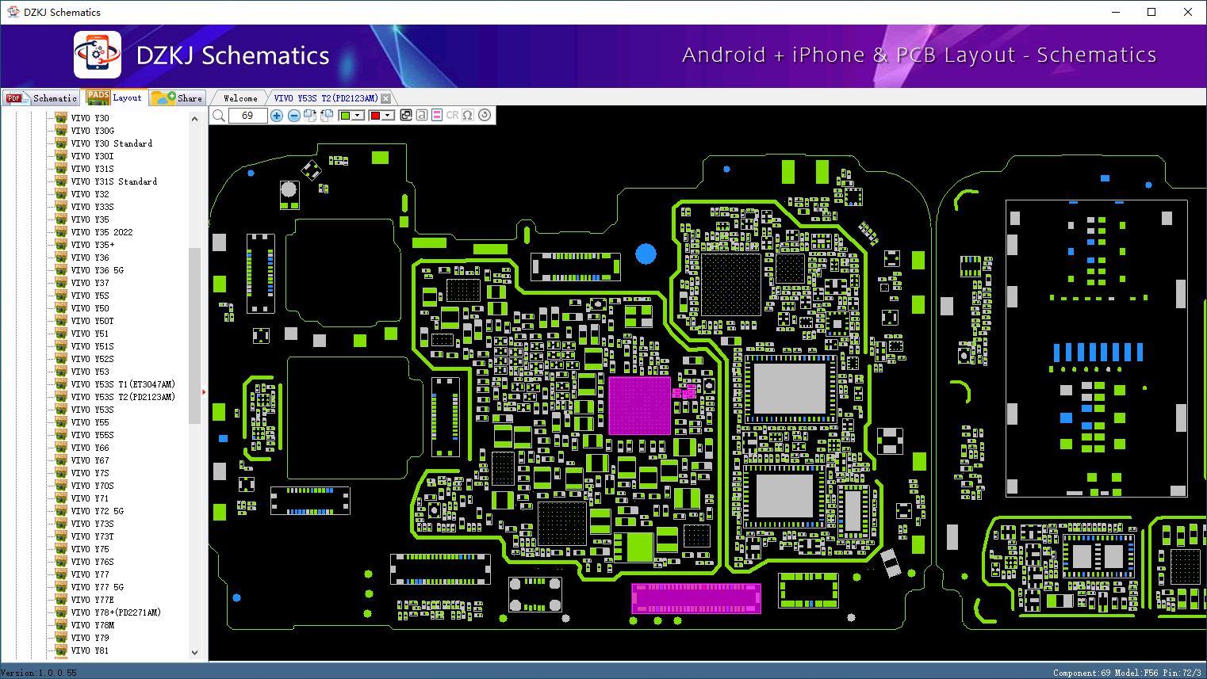This screenshot has height=679, width=1207.
Task: Select VIVO Y35 2022 in the list
Action: click(102, 232)
